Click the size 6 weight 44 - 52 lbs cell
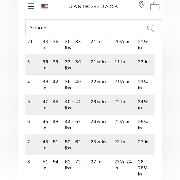Image resolution: width=180 pixels, height=180 pixels. tap(73, 124)
